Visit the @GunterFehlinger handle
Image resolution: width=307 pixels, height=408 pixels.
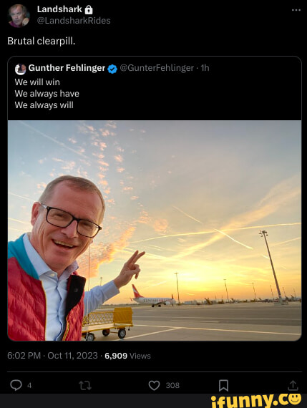157,68
